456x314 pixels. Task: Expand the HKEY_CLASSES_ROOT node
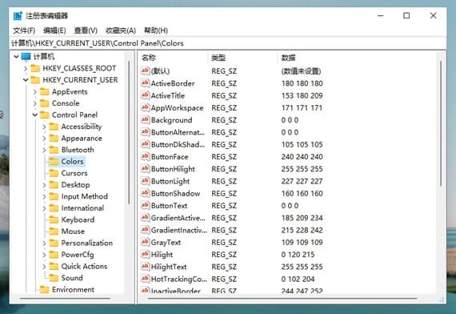26,68
